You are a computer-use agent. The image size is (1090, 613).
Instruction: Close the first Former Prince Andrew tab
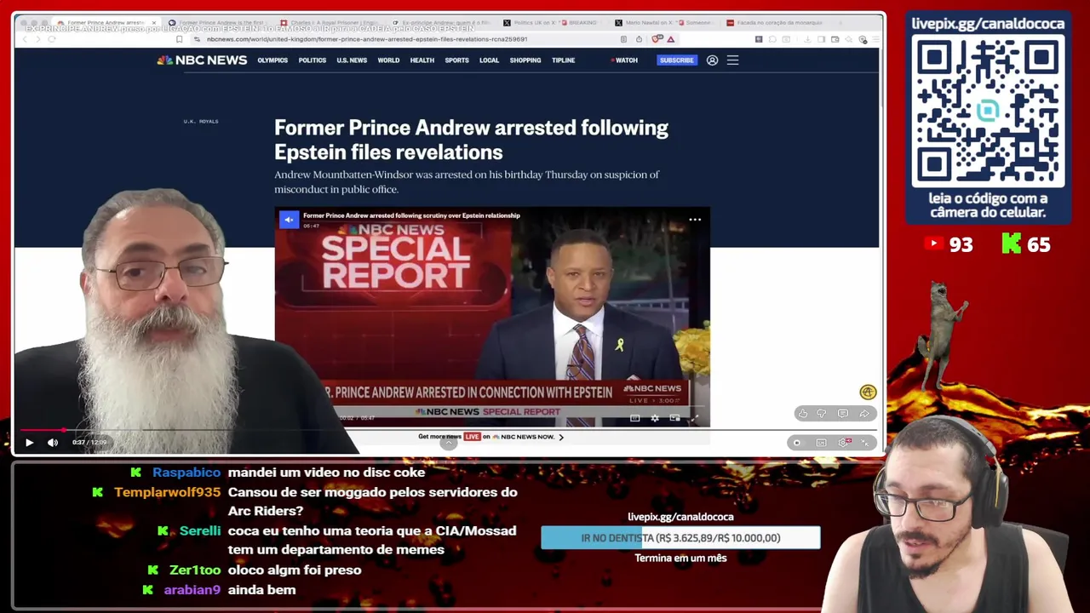coord(153,23)
